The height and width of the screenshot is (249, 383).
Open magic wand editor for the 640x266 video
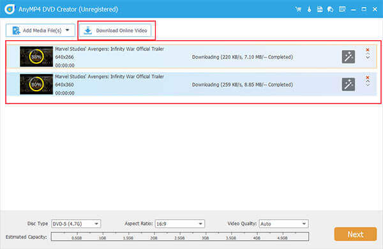pyautogui.click(x=349, y=57)
